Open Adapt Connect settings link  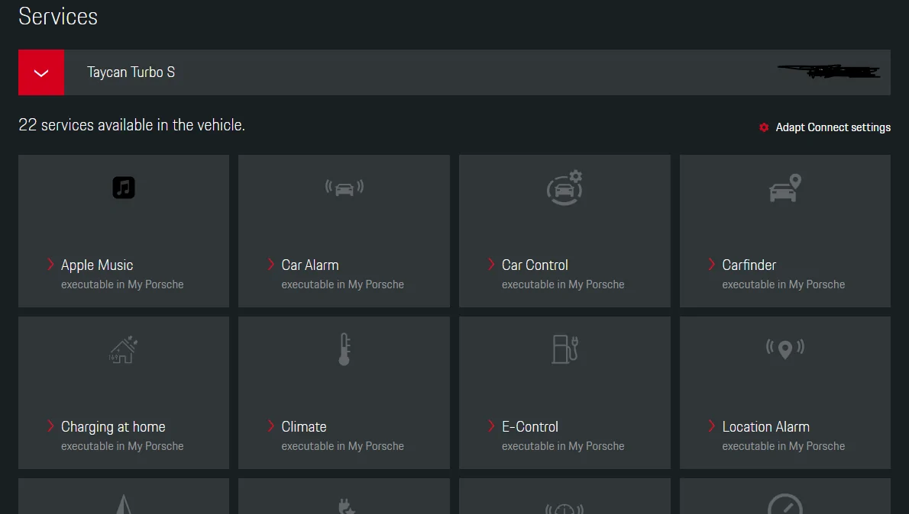833,127
